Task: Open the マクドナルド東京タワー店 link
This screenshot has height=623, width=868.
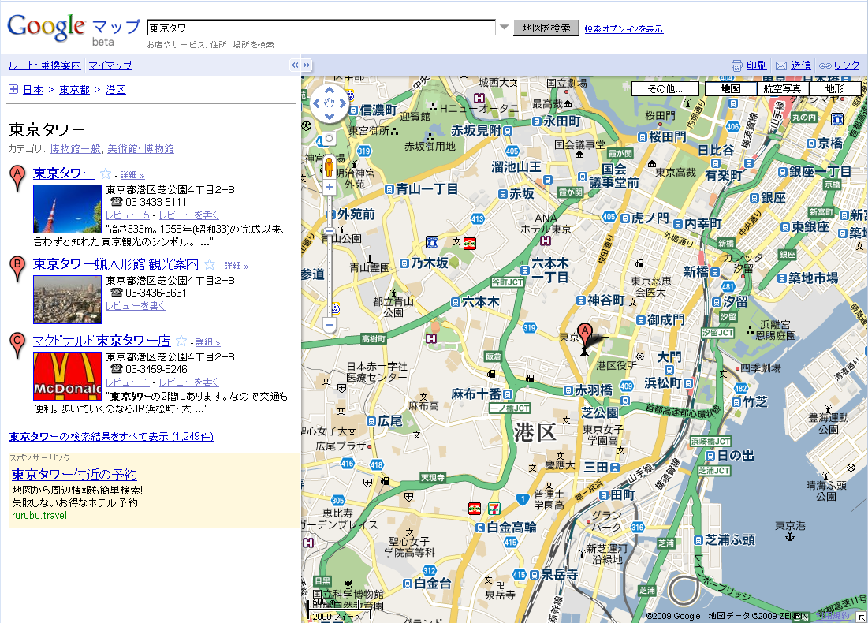Action: [101, 341]
